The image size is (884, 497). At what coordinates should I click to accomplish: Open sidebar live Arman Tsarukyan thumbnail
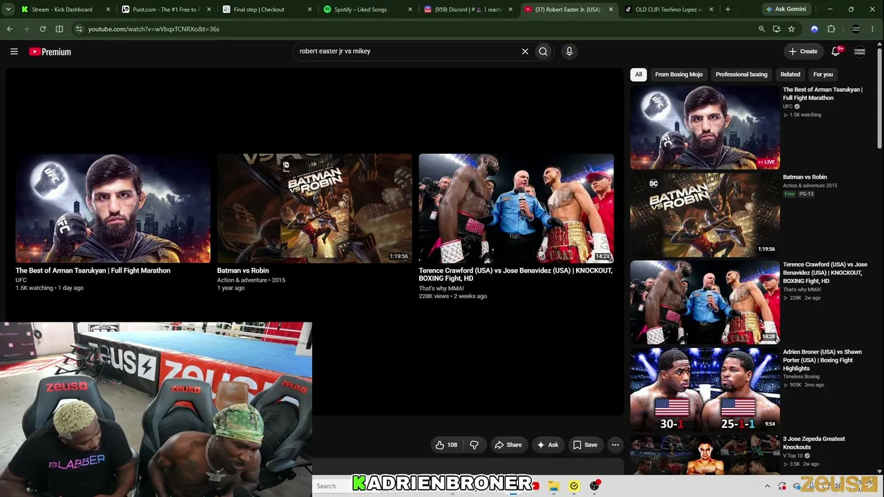click(705, 127)
